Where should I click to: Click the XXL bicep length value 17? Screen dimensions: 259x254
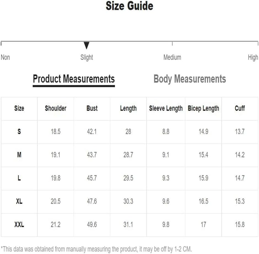pos(203,224)
